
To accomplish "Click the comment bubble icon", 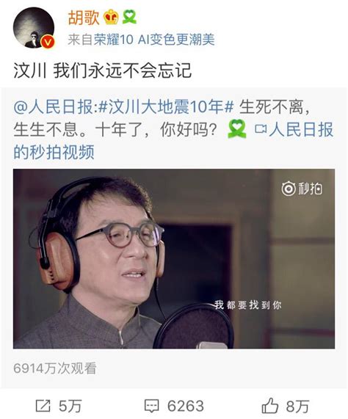I will click(x=151, y=406).
